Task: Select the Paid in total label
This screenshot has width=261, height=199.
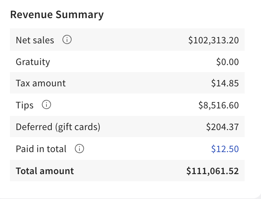Action: tap(41, 149)
